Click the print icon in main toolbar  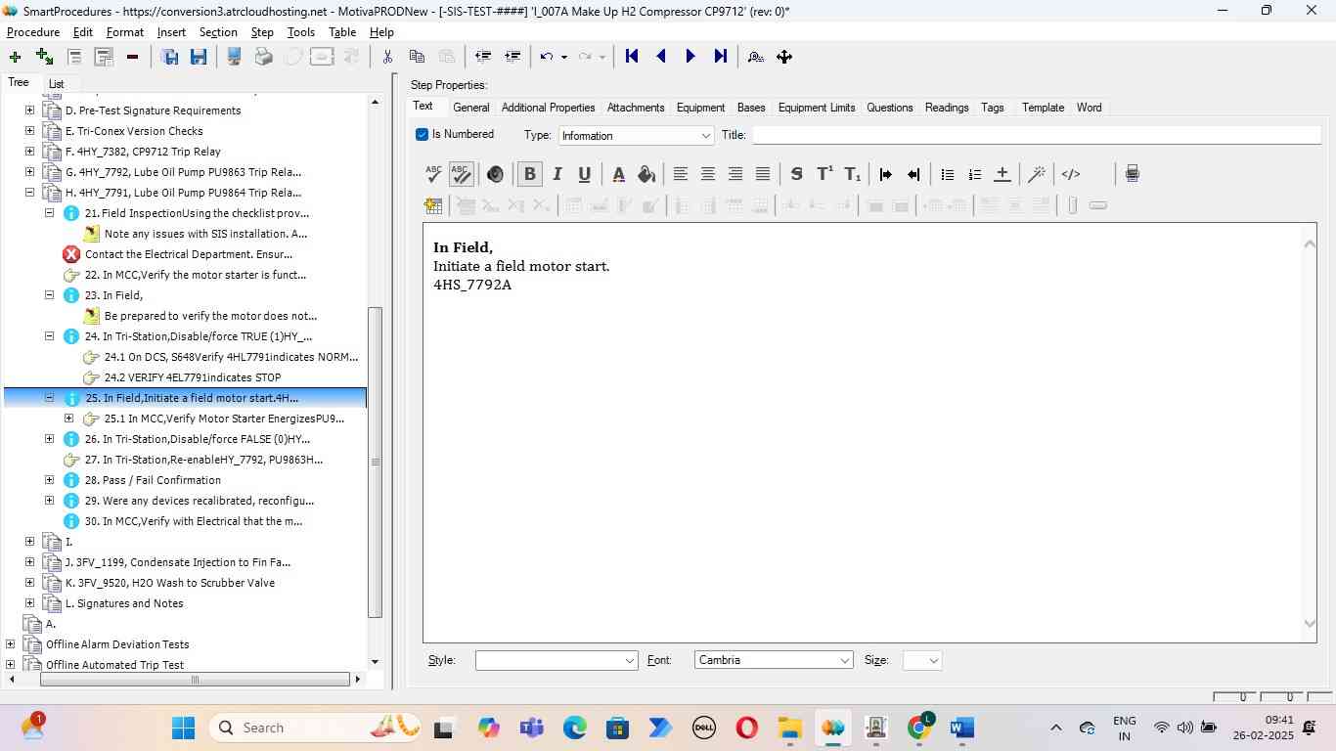[x=263, y=57]
